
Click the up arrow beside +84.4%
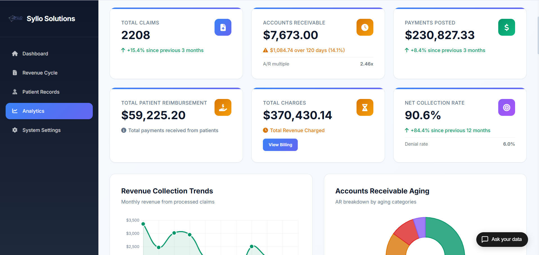click(x=407, y=130)
